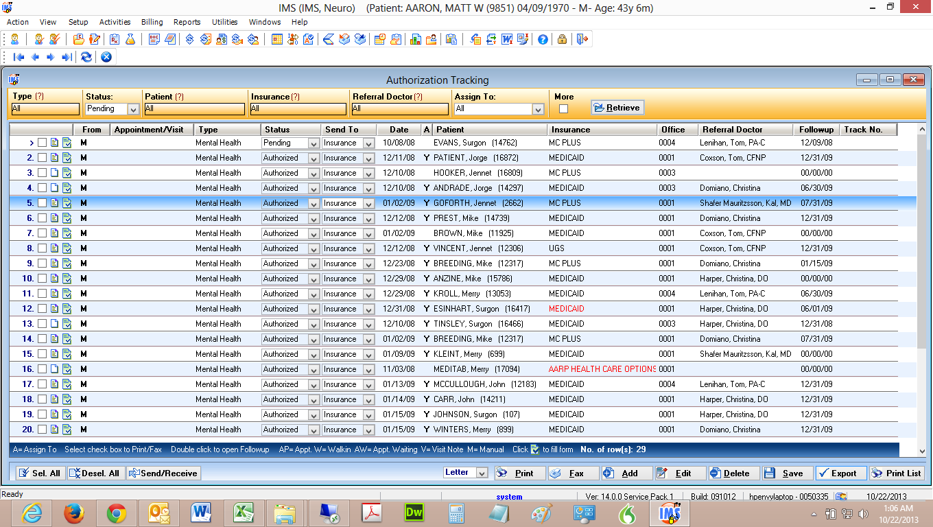Click the Retrieve button

pos(616,107)
